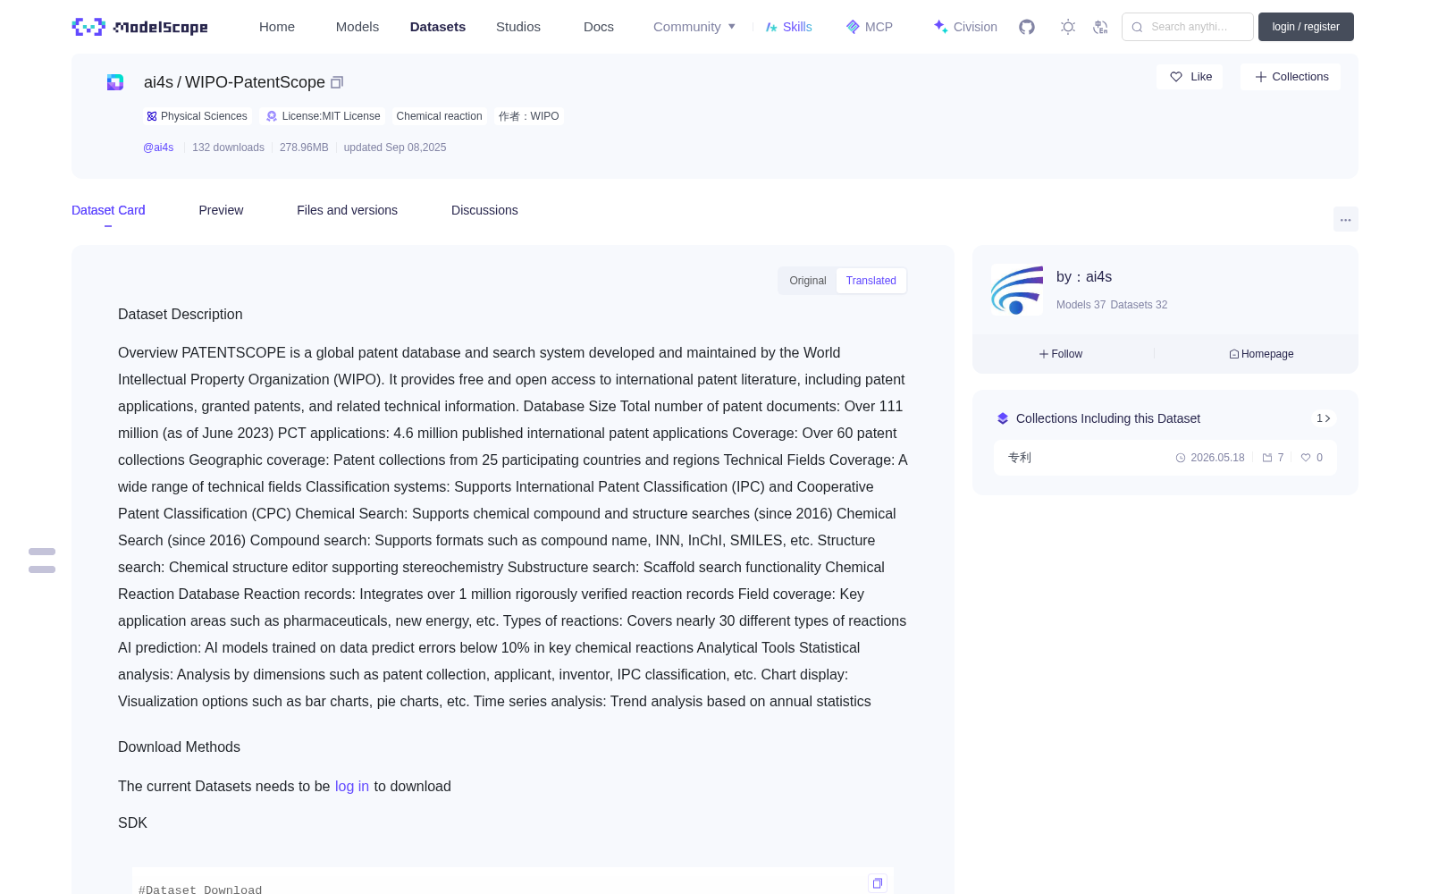The width and height of the screenshot is (1430, 894).
Task: Open the Skills nav item
Action: [x=788, y=27]
